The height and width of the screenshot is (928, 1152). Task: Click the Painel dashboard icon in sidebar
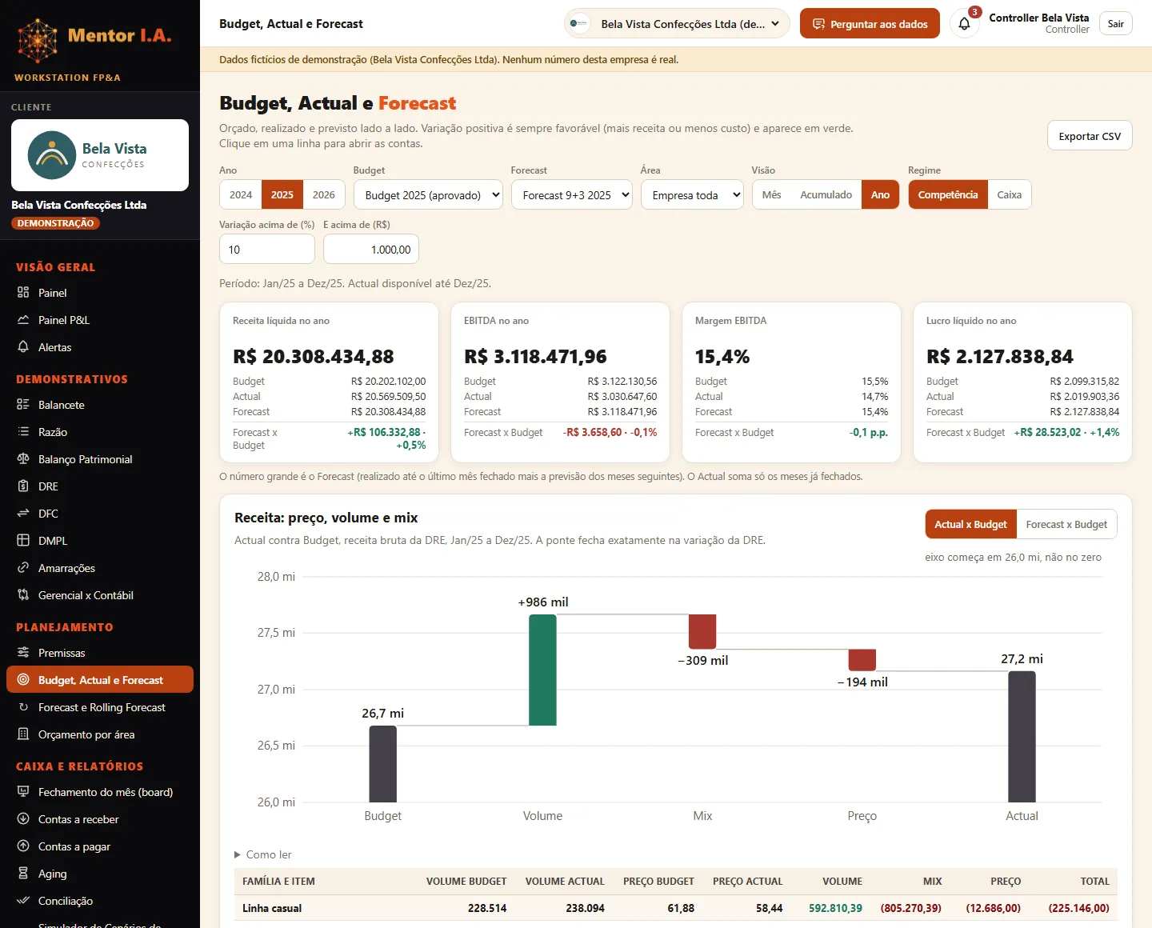[23, 293]
